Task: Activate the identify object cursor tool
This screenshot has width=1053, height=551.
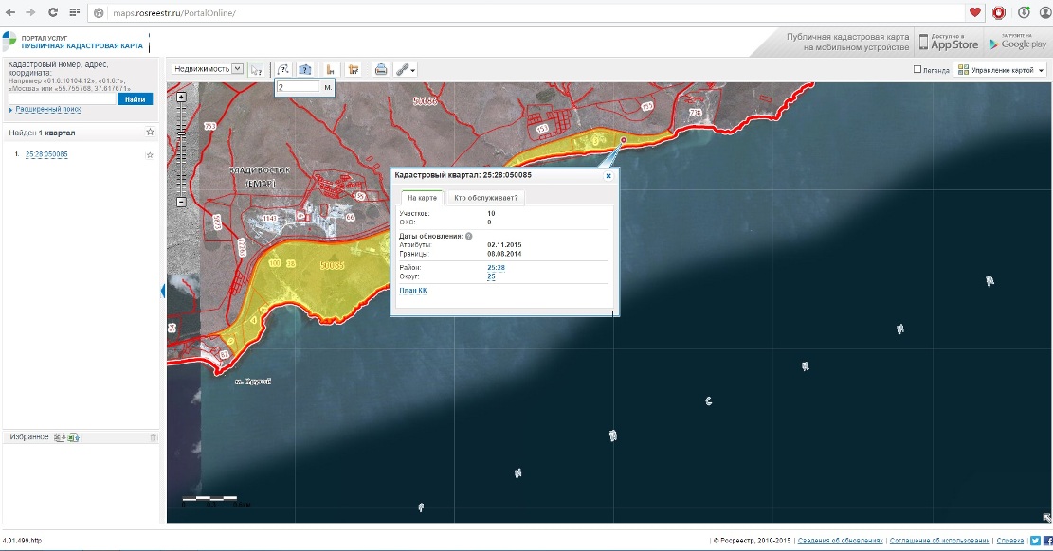Action: [x=257, y=69]
